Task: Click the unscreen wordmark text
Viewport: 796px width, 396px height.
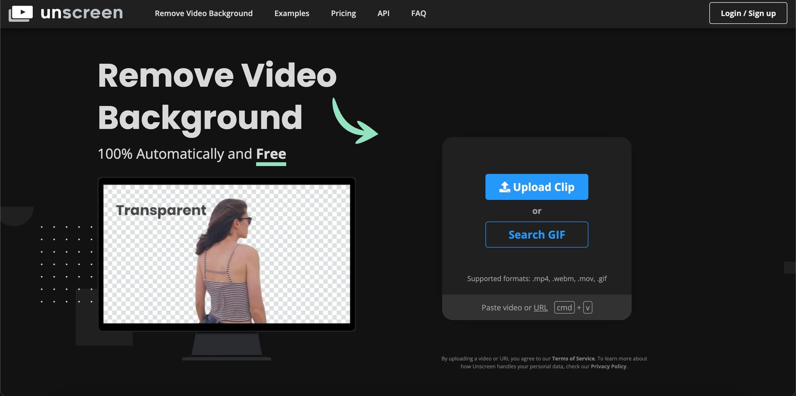Action: 82,13
